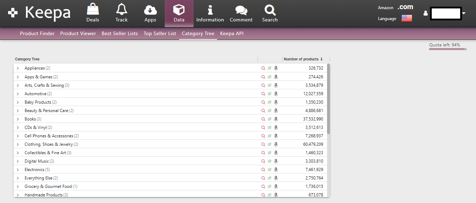Select the Everything Else row

170,178
